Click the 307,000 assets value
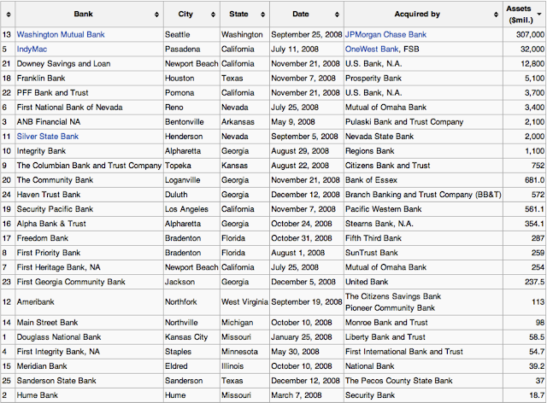 [x=530, y=34]
